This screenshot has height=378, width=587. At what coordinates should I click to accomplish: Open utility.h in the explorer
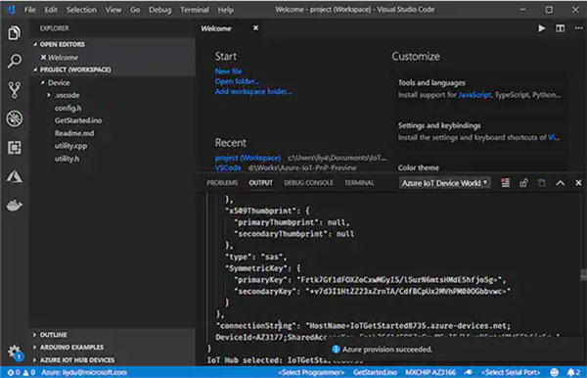[67, 159]
